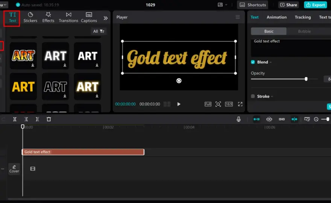This screenshot has height=203, width=331.
Task: Click the current timecode 00:00:00:00
Action: click(x=125, y=104)
